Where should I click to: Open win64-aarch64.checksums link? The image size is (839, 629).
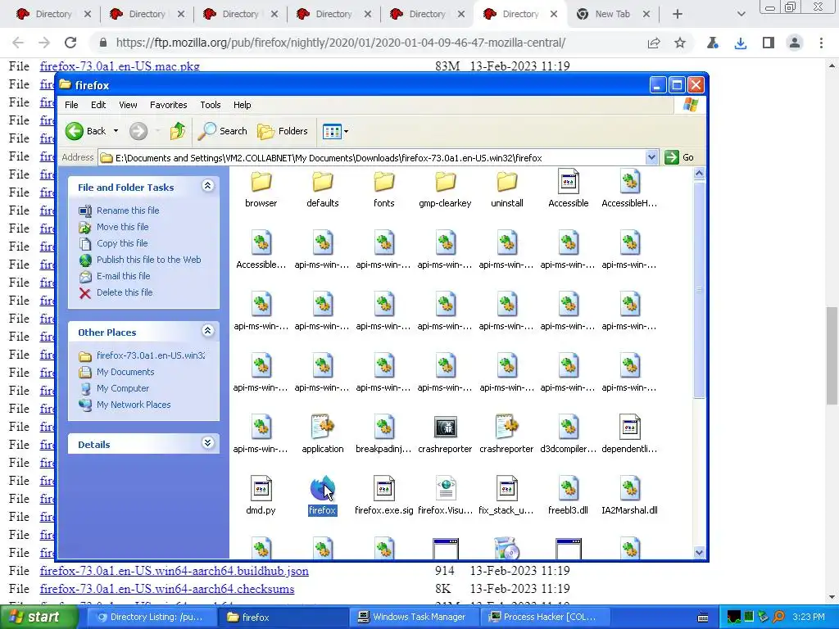coord(167,589)
